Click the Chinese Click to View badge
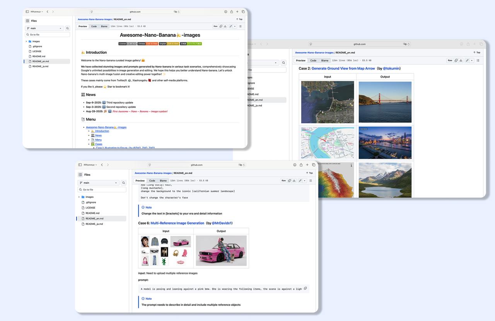 tap(148, 44)
